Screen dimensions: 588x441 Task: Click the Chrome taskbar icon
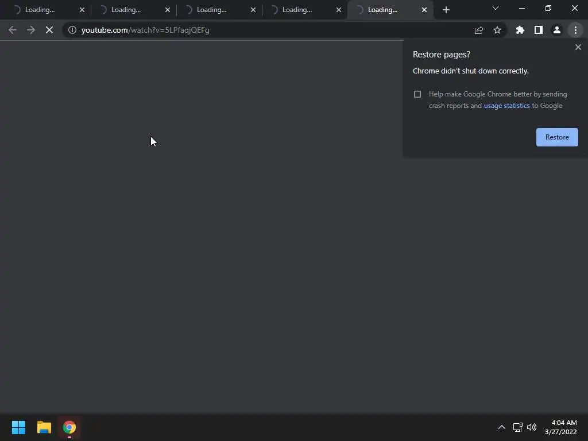pos(69,427)
